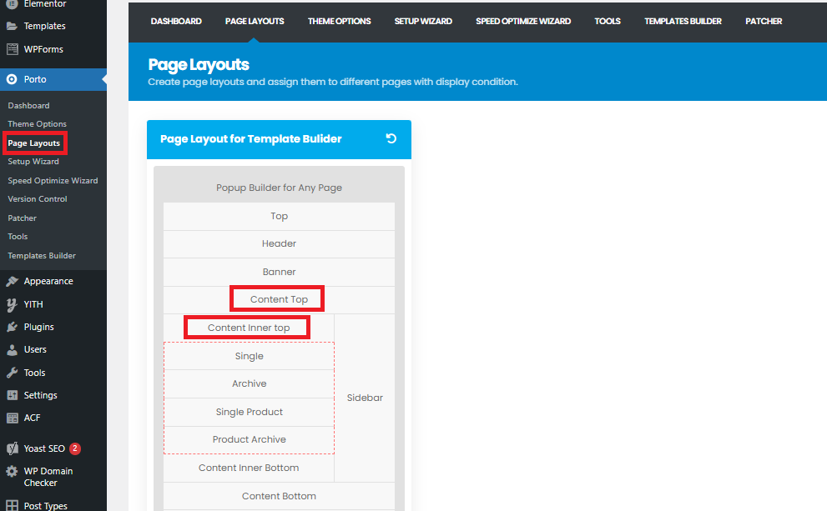Open Templates Builder in Porto submenu
This screenshot has width=827, height=511.
[42, 255]
